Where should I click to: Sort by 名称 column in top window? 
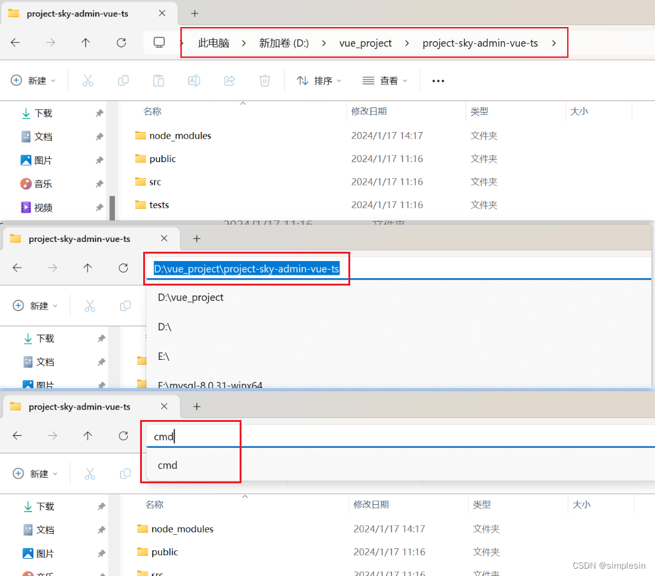[152, 111]
